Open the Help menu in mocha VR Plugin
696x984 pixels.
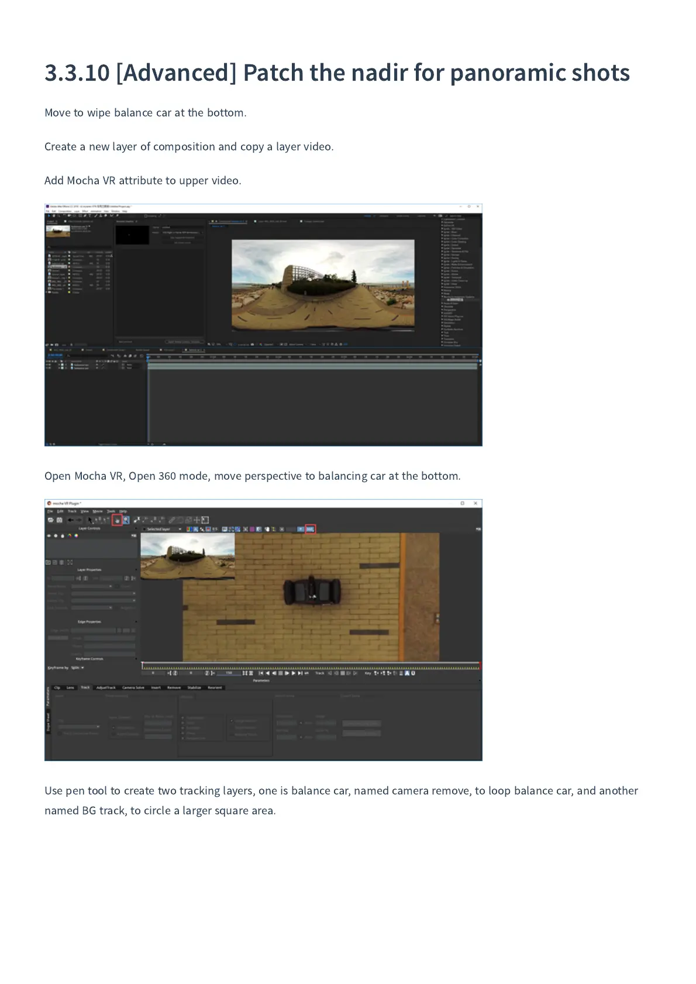tap(123, 511)
